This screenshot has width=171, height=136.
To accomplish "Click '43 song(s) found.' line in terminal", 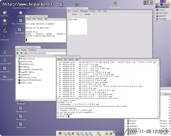I will [x=66, y=100].
